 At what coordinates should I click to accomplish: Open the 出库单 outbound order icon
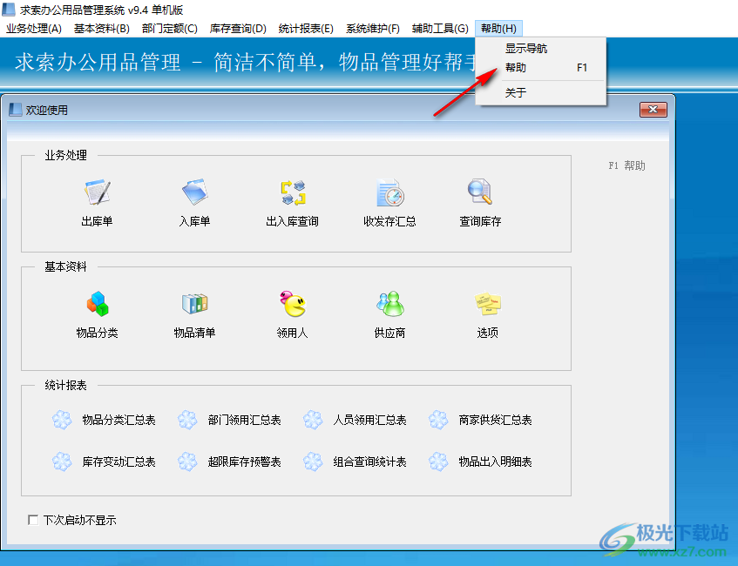pyautogui.click(x=98, y=192)
